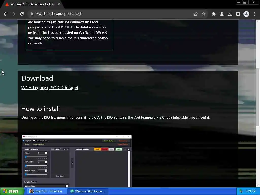Screen dimensions: 260x195
Task: Open the Extensions puzzle menu
Action: pos(214,14)
